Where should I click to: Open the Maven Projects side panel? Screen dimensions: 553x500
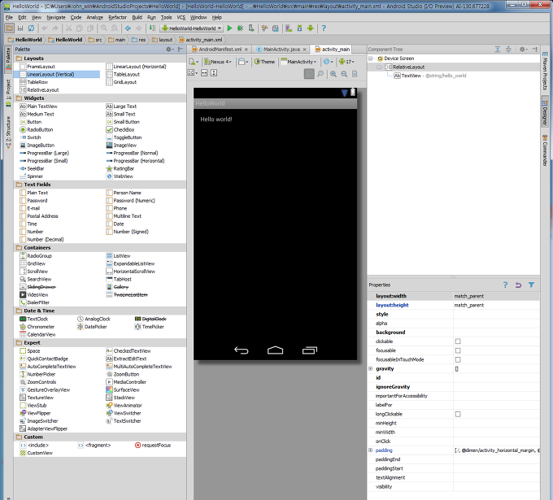[x=545, y=71]
